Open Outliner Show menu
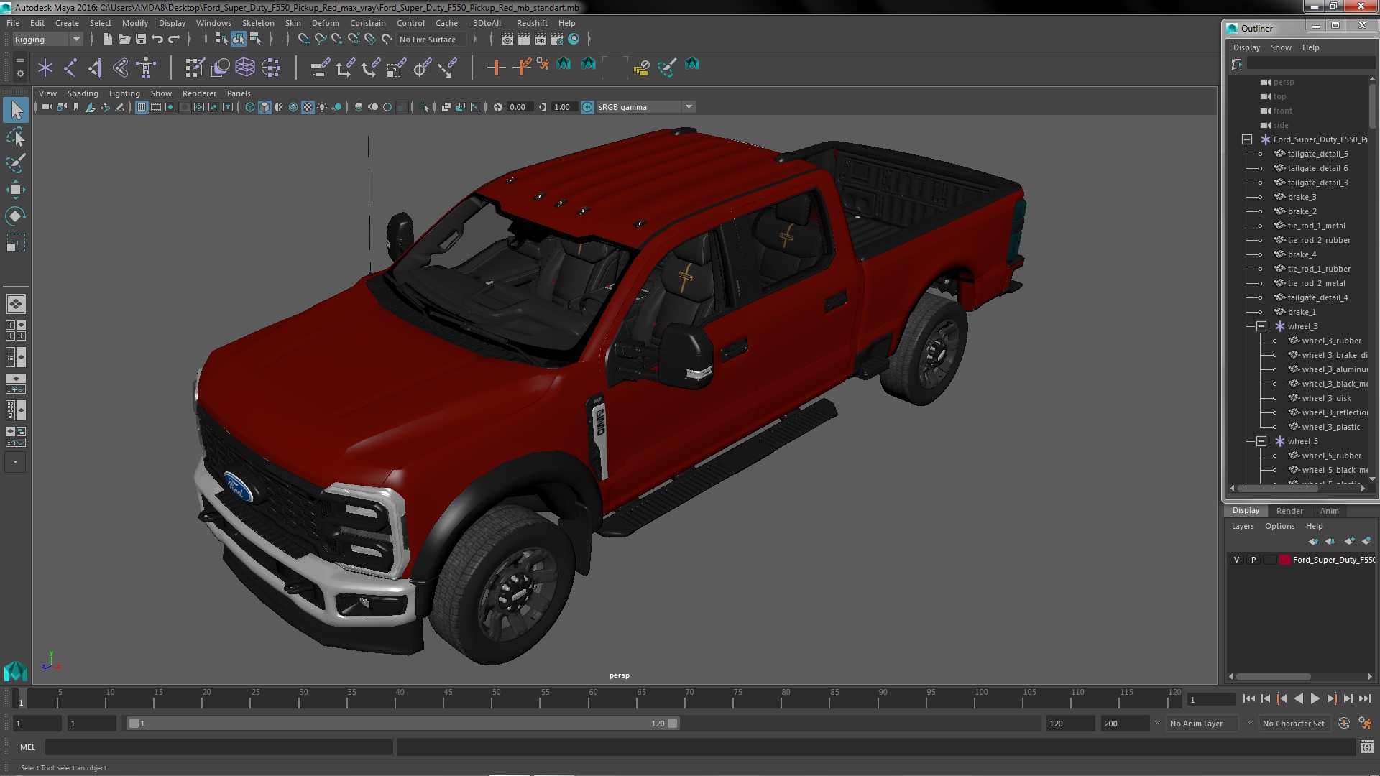The image size is (1380, 776). [x=1281, y=47]
